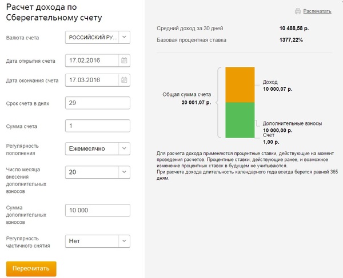
Task: Focus the additional deposits amount field
Action: pyautogui.click(x=98, y=210)
